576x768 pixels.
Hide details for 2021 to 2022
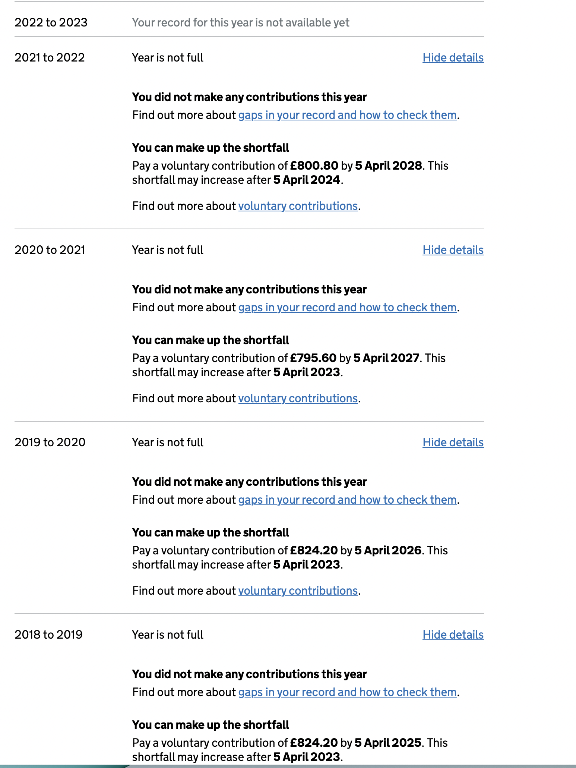point(453,57)
